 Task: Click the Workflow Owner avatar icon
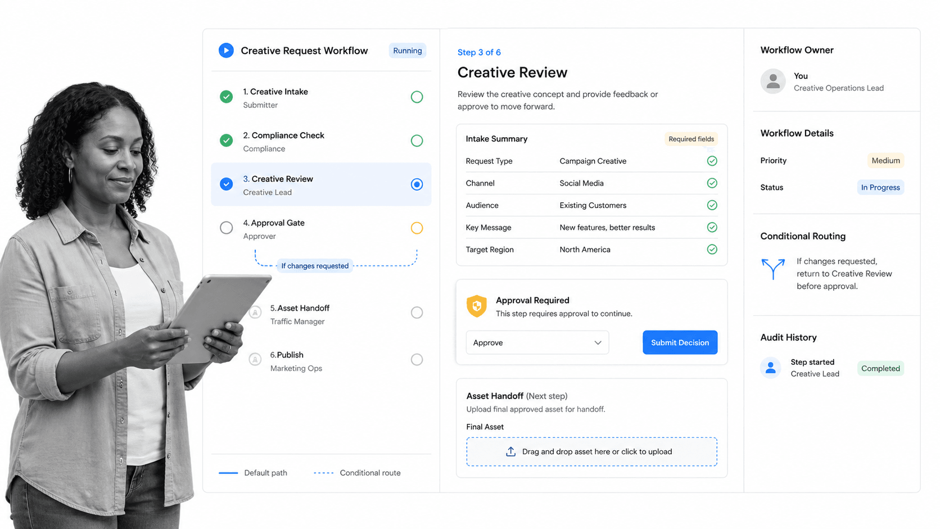[x=773, y=81]
